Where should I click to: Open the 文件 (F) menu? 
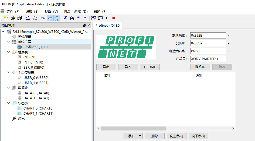point(13,12)
